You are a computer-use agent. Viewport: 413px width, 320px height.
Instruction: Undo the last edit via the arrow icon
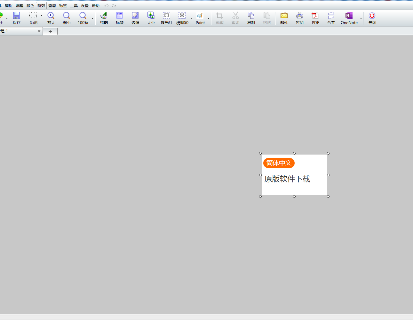tap(106, 6)
